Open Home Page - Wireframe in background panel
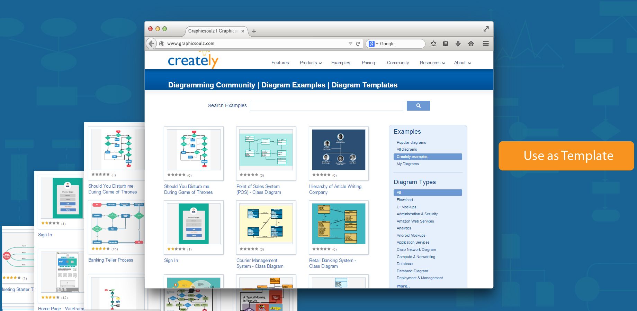637x311 pixels. click(61, 309)
